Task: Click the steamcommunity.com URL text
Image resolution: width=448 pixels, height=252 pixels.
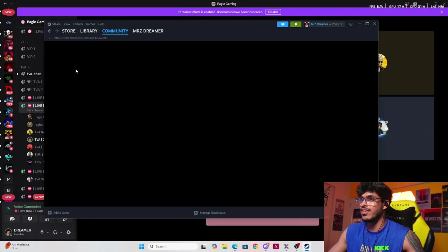Action: tap(80, 38)
